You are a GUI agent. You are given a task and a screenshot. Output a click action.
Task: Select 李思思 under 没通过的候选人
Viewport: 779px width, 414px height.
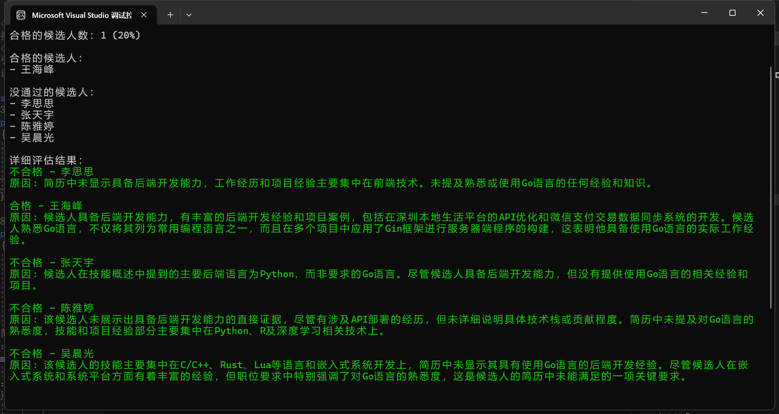point(37,103)
